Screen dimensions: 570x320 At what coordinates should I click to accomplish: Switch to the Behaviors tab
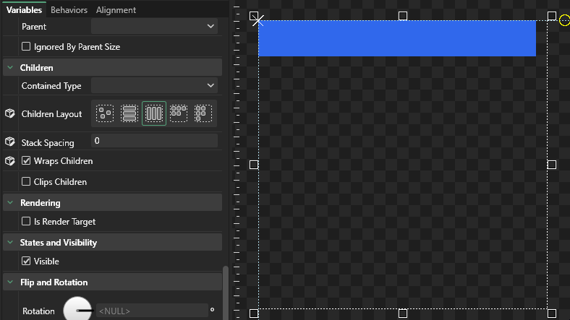click(x=69, y=10)
